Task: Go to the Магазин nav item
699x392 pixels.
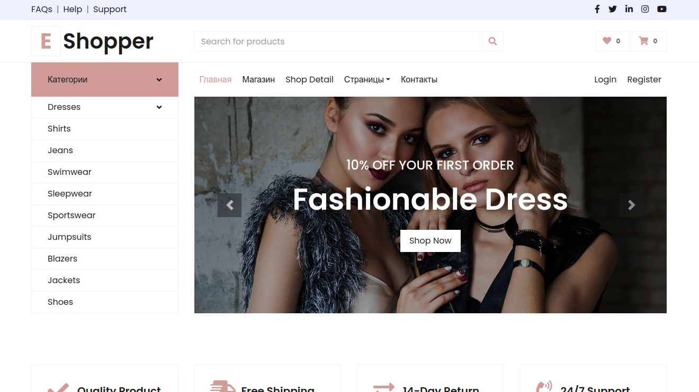Action: [258, 80]
